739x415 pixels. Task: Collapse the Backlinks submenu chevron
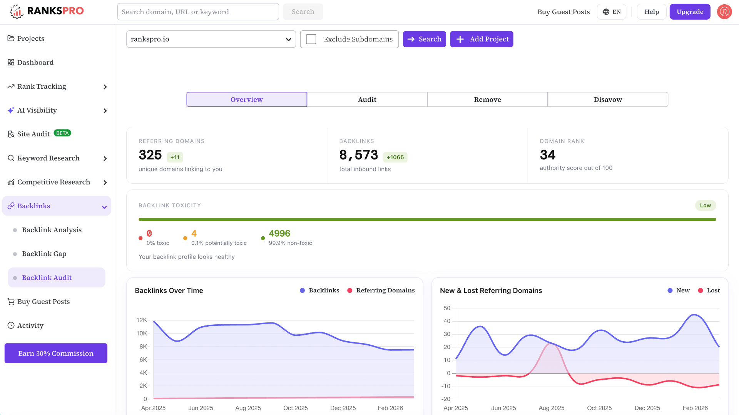click(104, 207)
